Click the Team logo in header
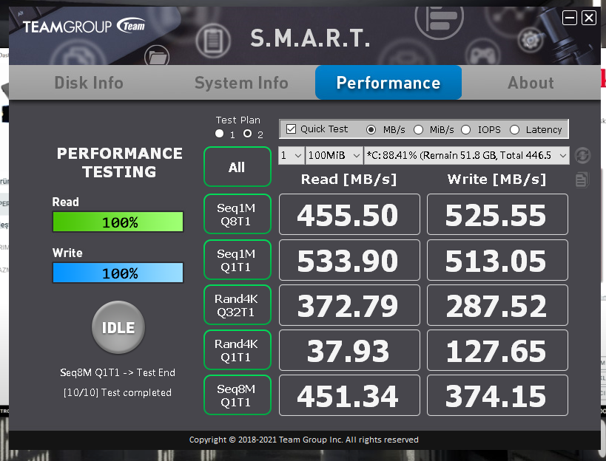The width and height of the screenshot is (606, 461). point(132,26)
